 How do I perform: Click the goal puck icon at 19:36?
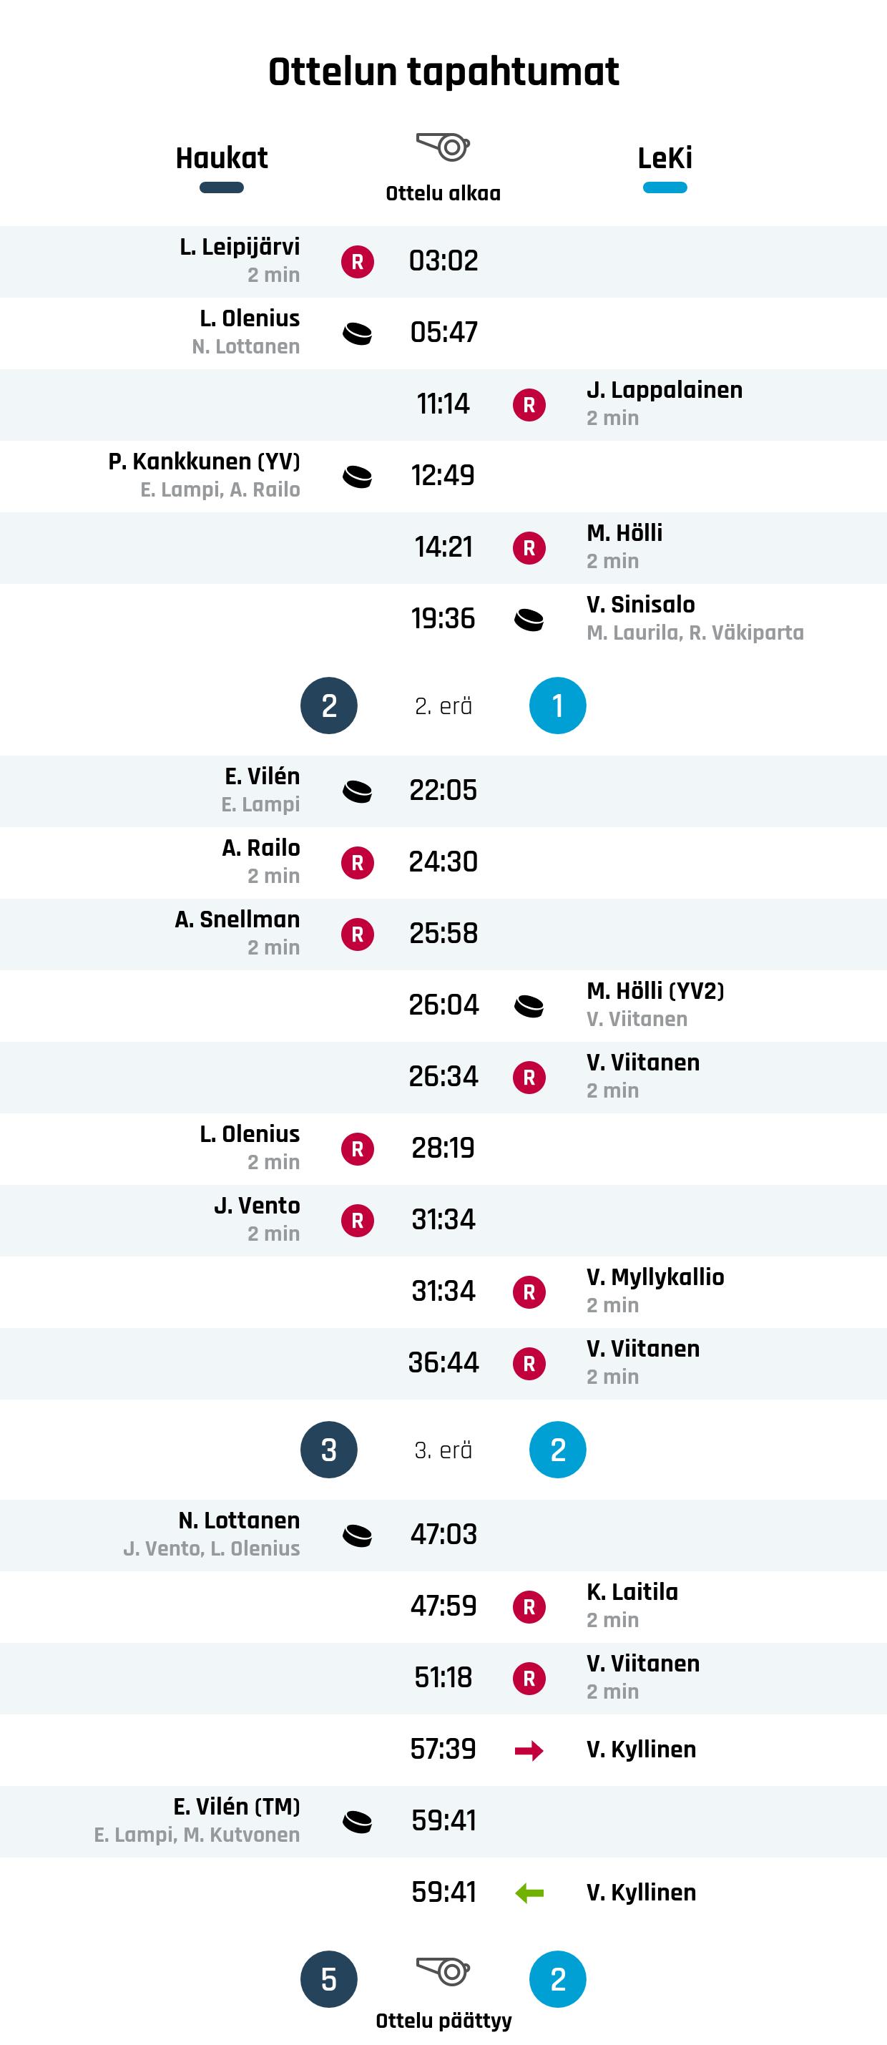529,619
